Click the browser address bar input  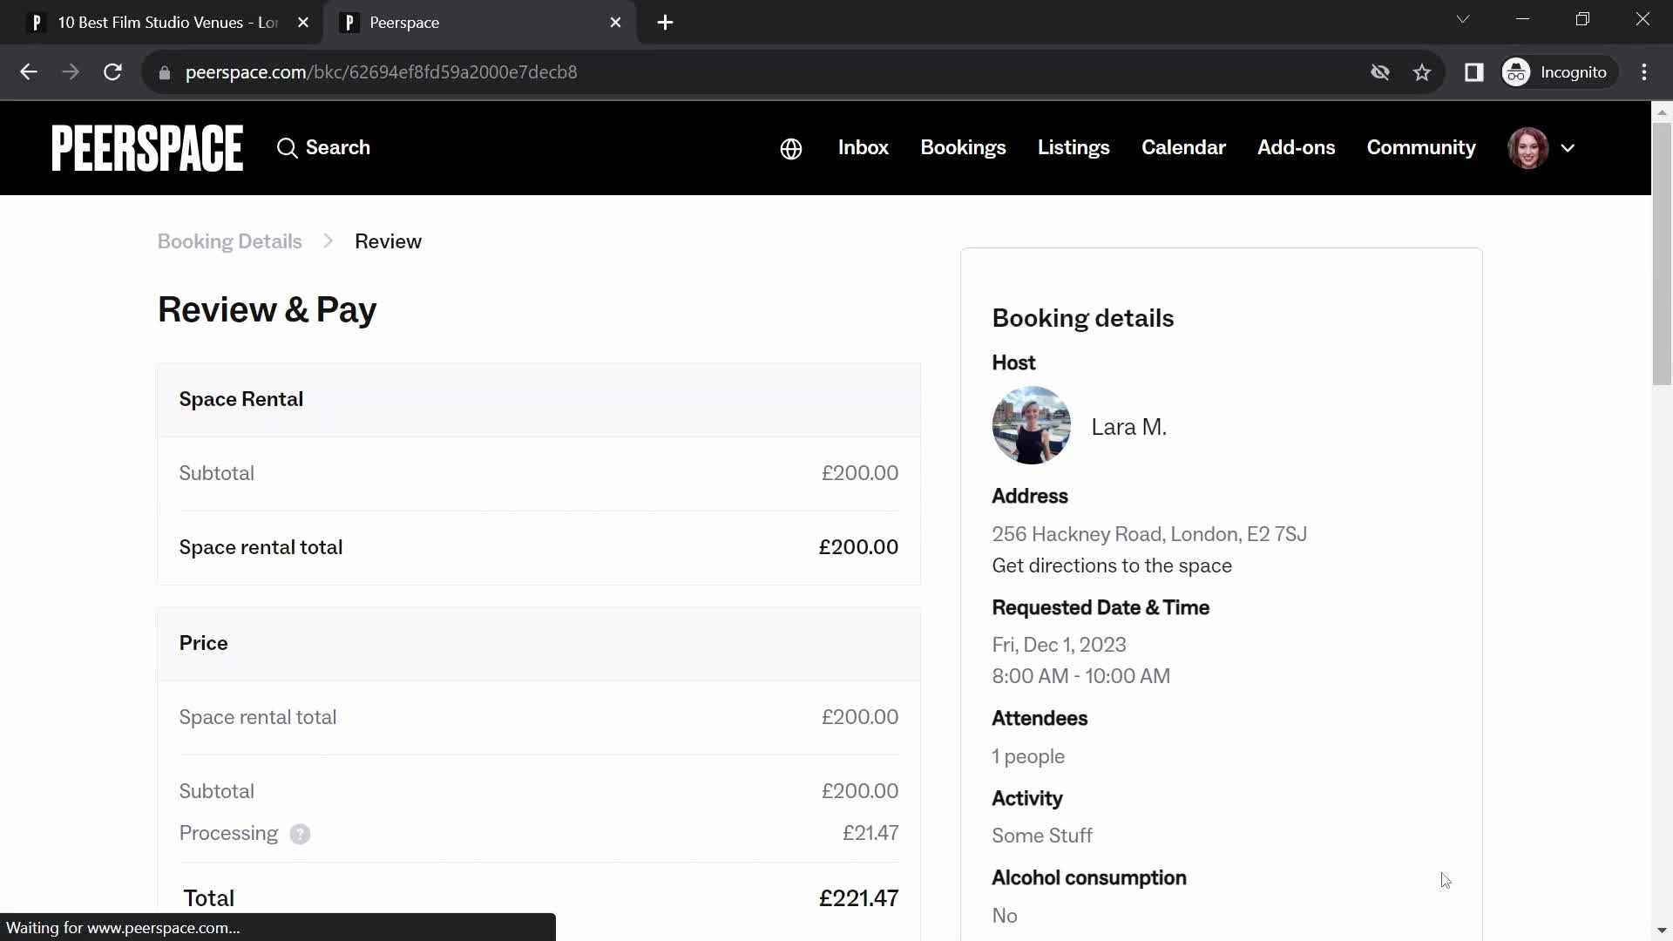(382, 71)
